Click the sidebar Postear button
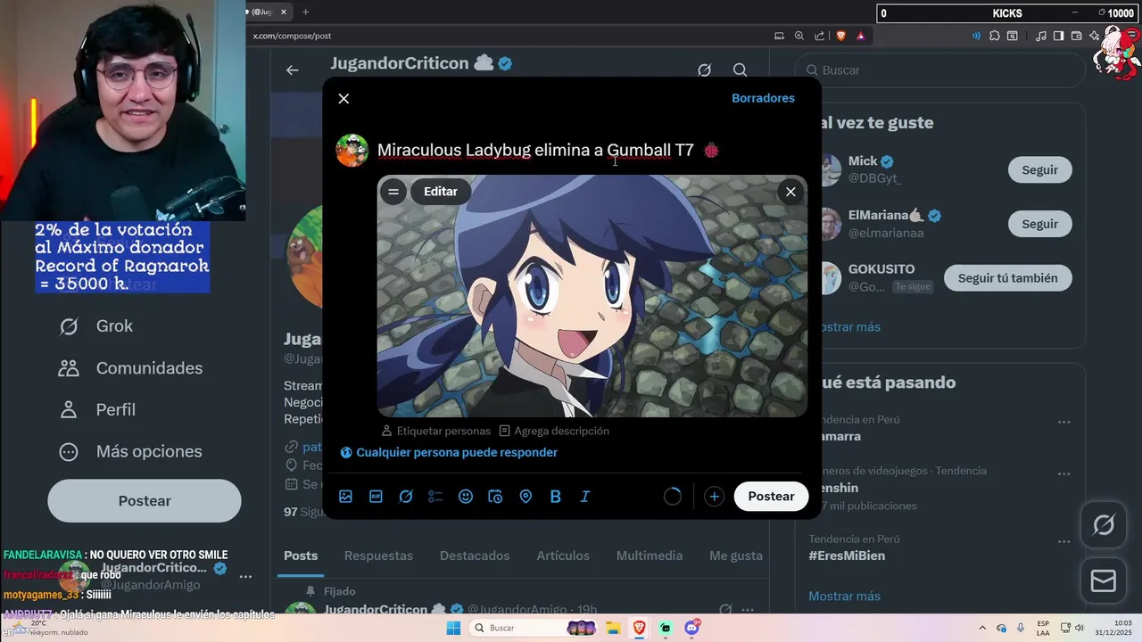This screenshot has width=1142, height=642. [145, 501]
